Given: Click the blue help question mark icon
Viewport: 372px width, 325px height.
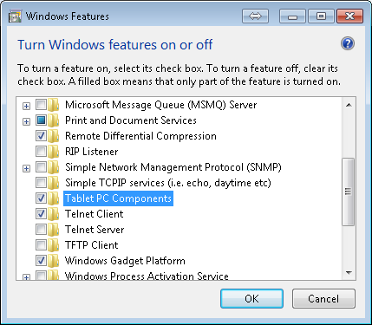Looking at the screenshot, I should (x=348, y=43).
